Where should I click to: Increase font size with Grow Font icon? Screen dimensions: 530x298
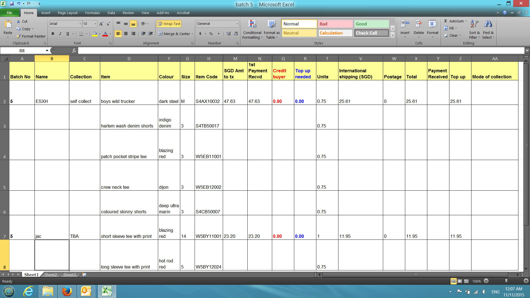(101, 24)
